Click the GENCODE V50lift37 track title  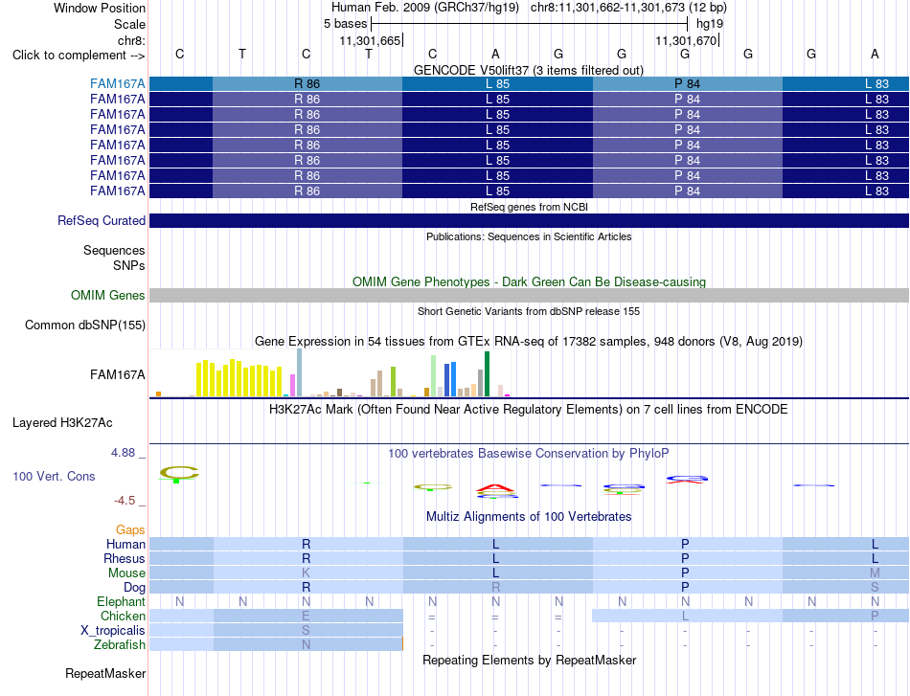pyautogui.click(x=529, y=70)
